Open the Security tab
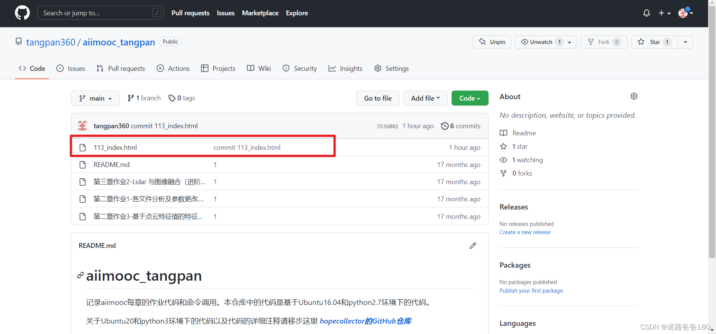Image resolution: width=716 pixels, height=334 pixels. click(300, 69)
